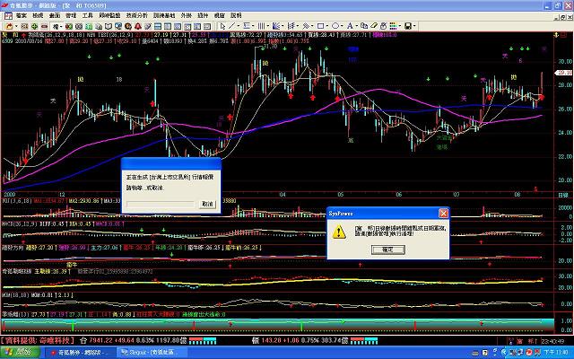574x359 pixels.
Task: Click the 日線 period label
Action: pos(562,195)
